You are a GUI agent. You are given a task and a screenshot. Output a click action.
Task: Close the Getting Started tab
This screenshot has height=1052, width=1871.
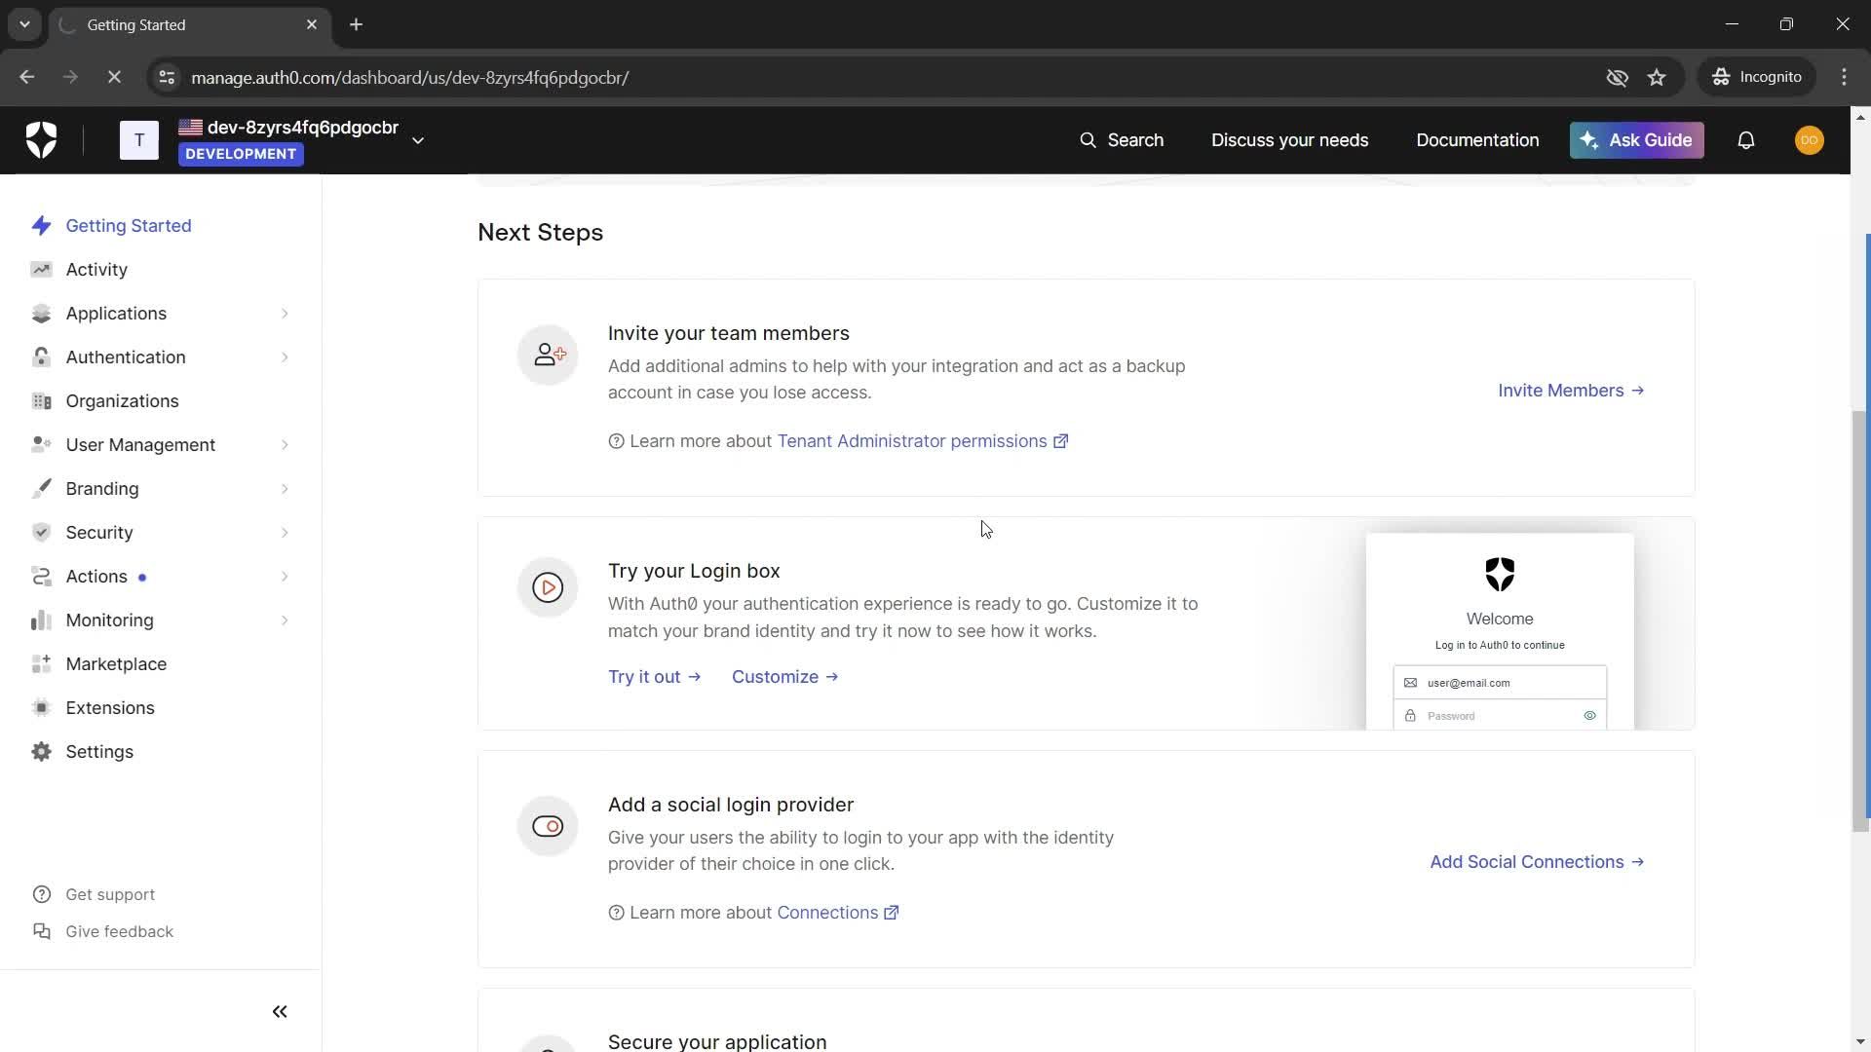click(x=312, y=24)
